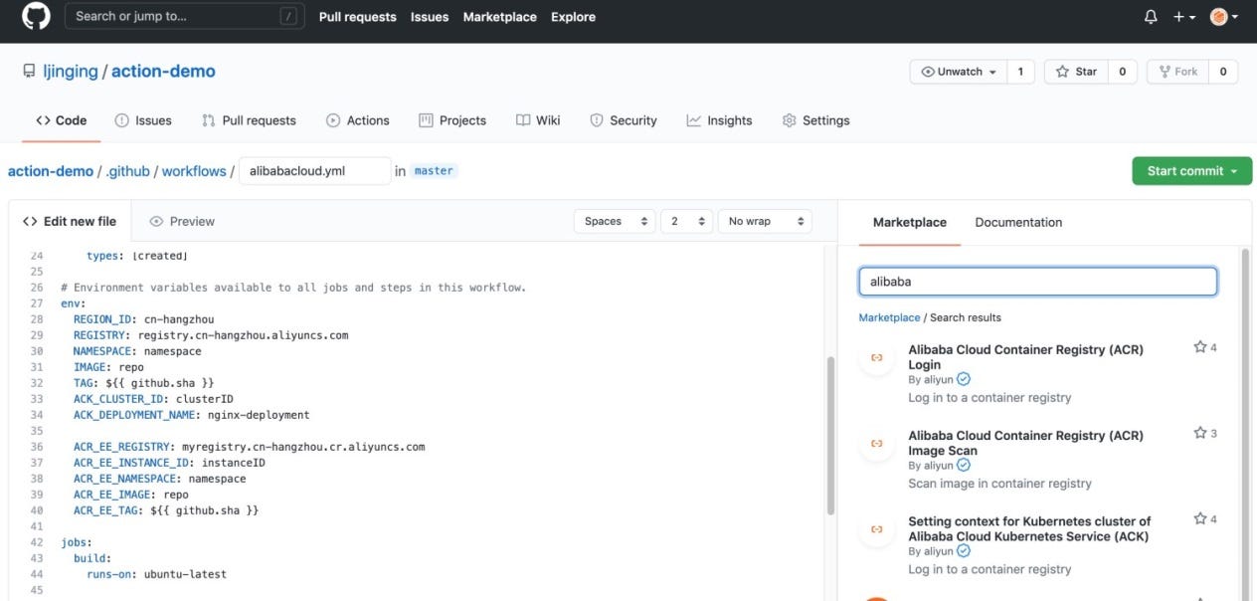Click the Start commit button

[x=1191, y=171]
